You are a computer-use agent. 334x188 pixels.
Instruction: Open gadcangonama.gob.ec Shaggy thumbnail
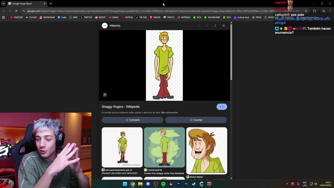pos(122,147)
